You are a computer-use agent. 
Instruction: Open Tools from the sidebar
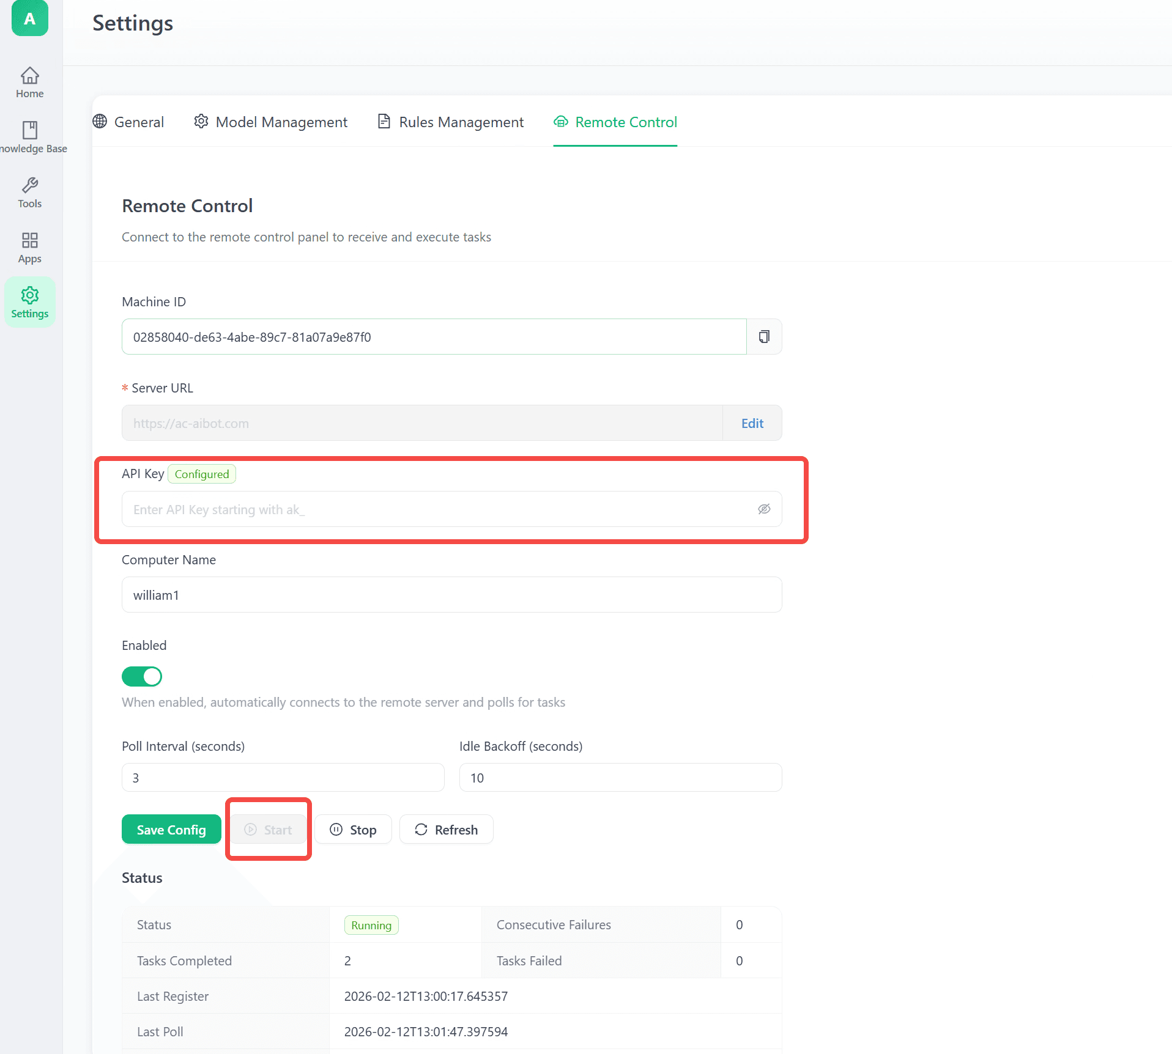tap(29, 193)
